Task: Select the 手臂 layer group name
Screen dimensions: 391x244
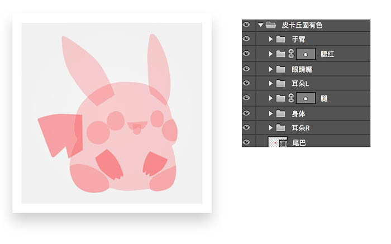Action: (x=298, y=40)
